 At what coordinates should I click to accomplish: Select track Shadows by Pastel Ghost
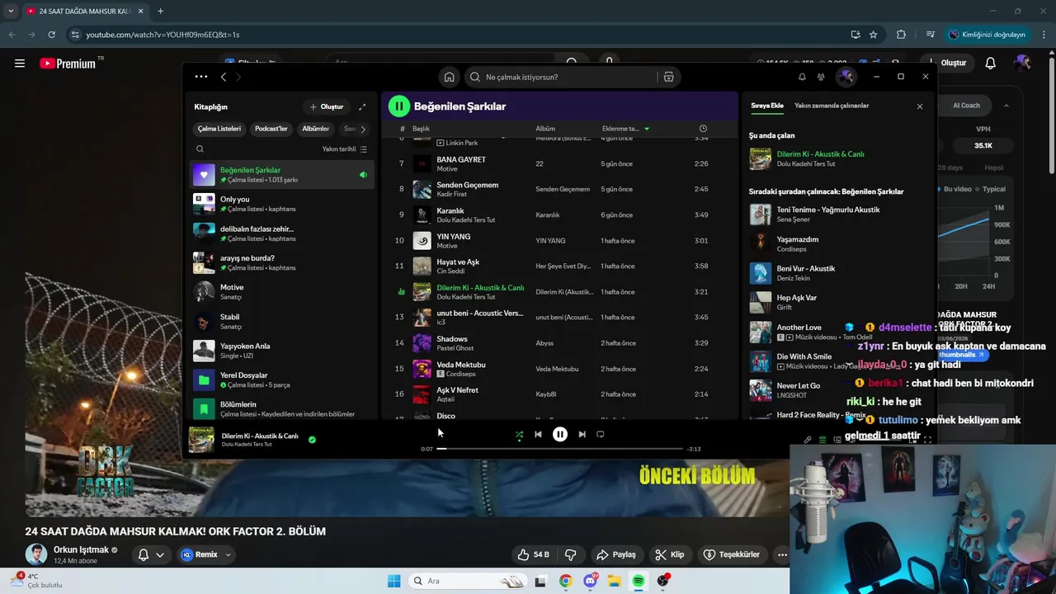coord(559,343)
